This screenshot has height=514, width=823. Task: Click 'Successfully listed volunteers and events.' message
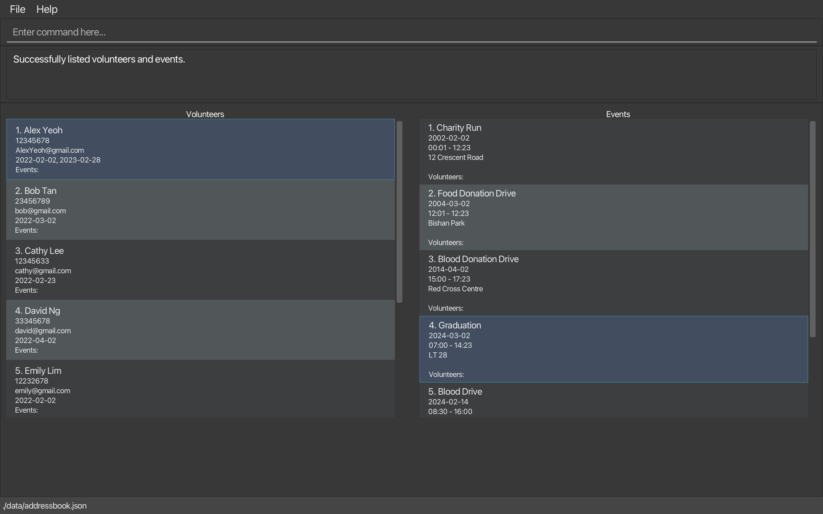click(x=99, y=59)
